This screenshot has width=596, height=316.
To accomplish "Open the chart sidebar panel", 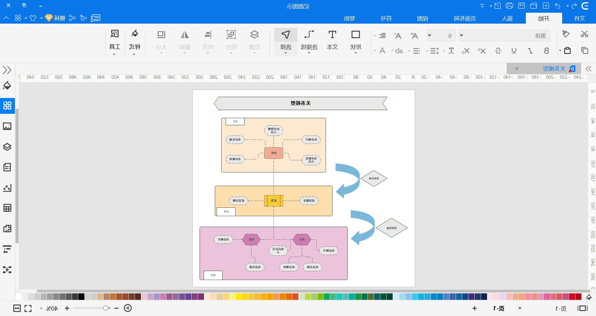I will 7,188.
